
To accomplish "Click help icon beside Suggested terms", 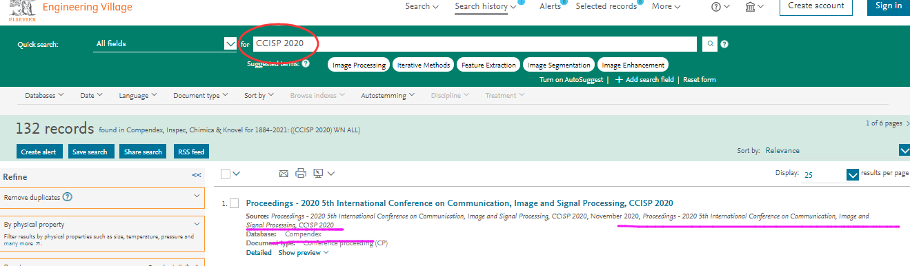I will click(x=306, y=63).
